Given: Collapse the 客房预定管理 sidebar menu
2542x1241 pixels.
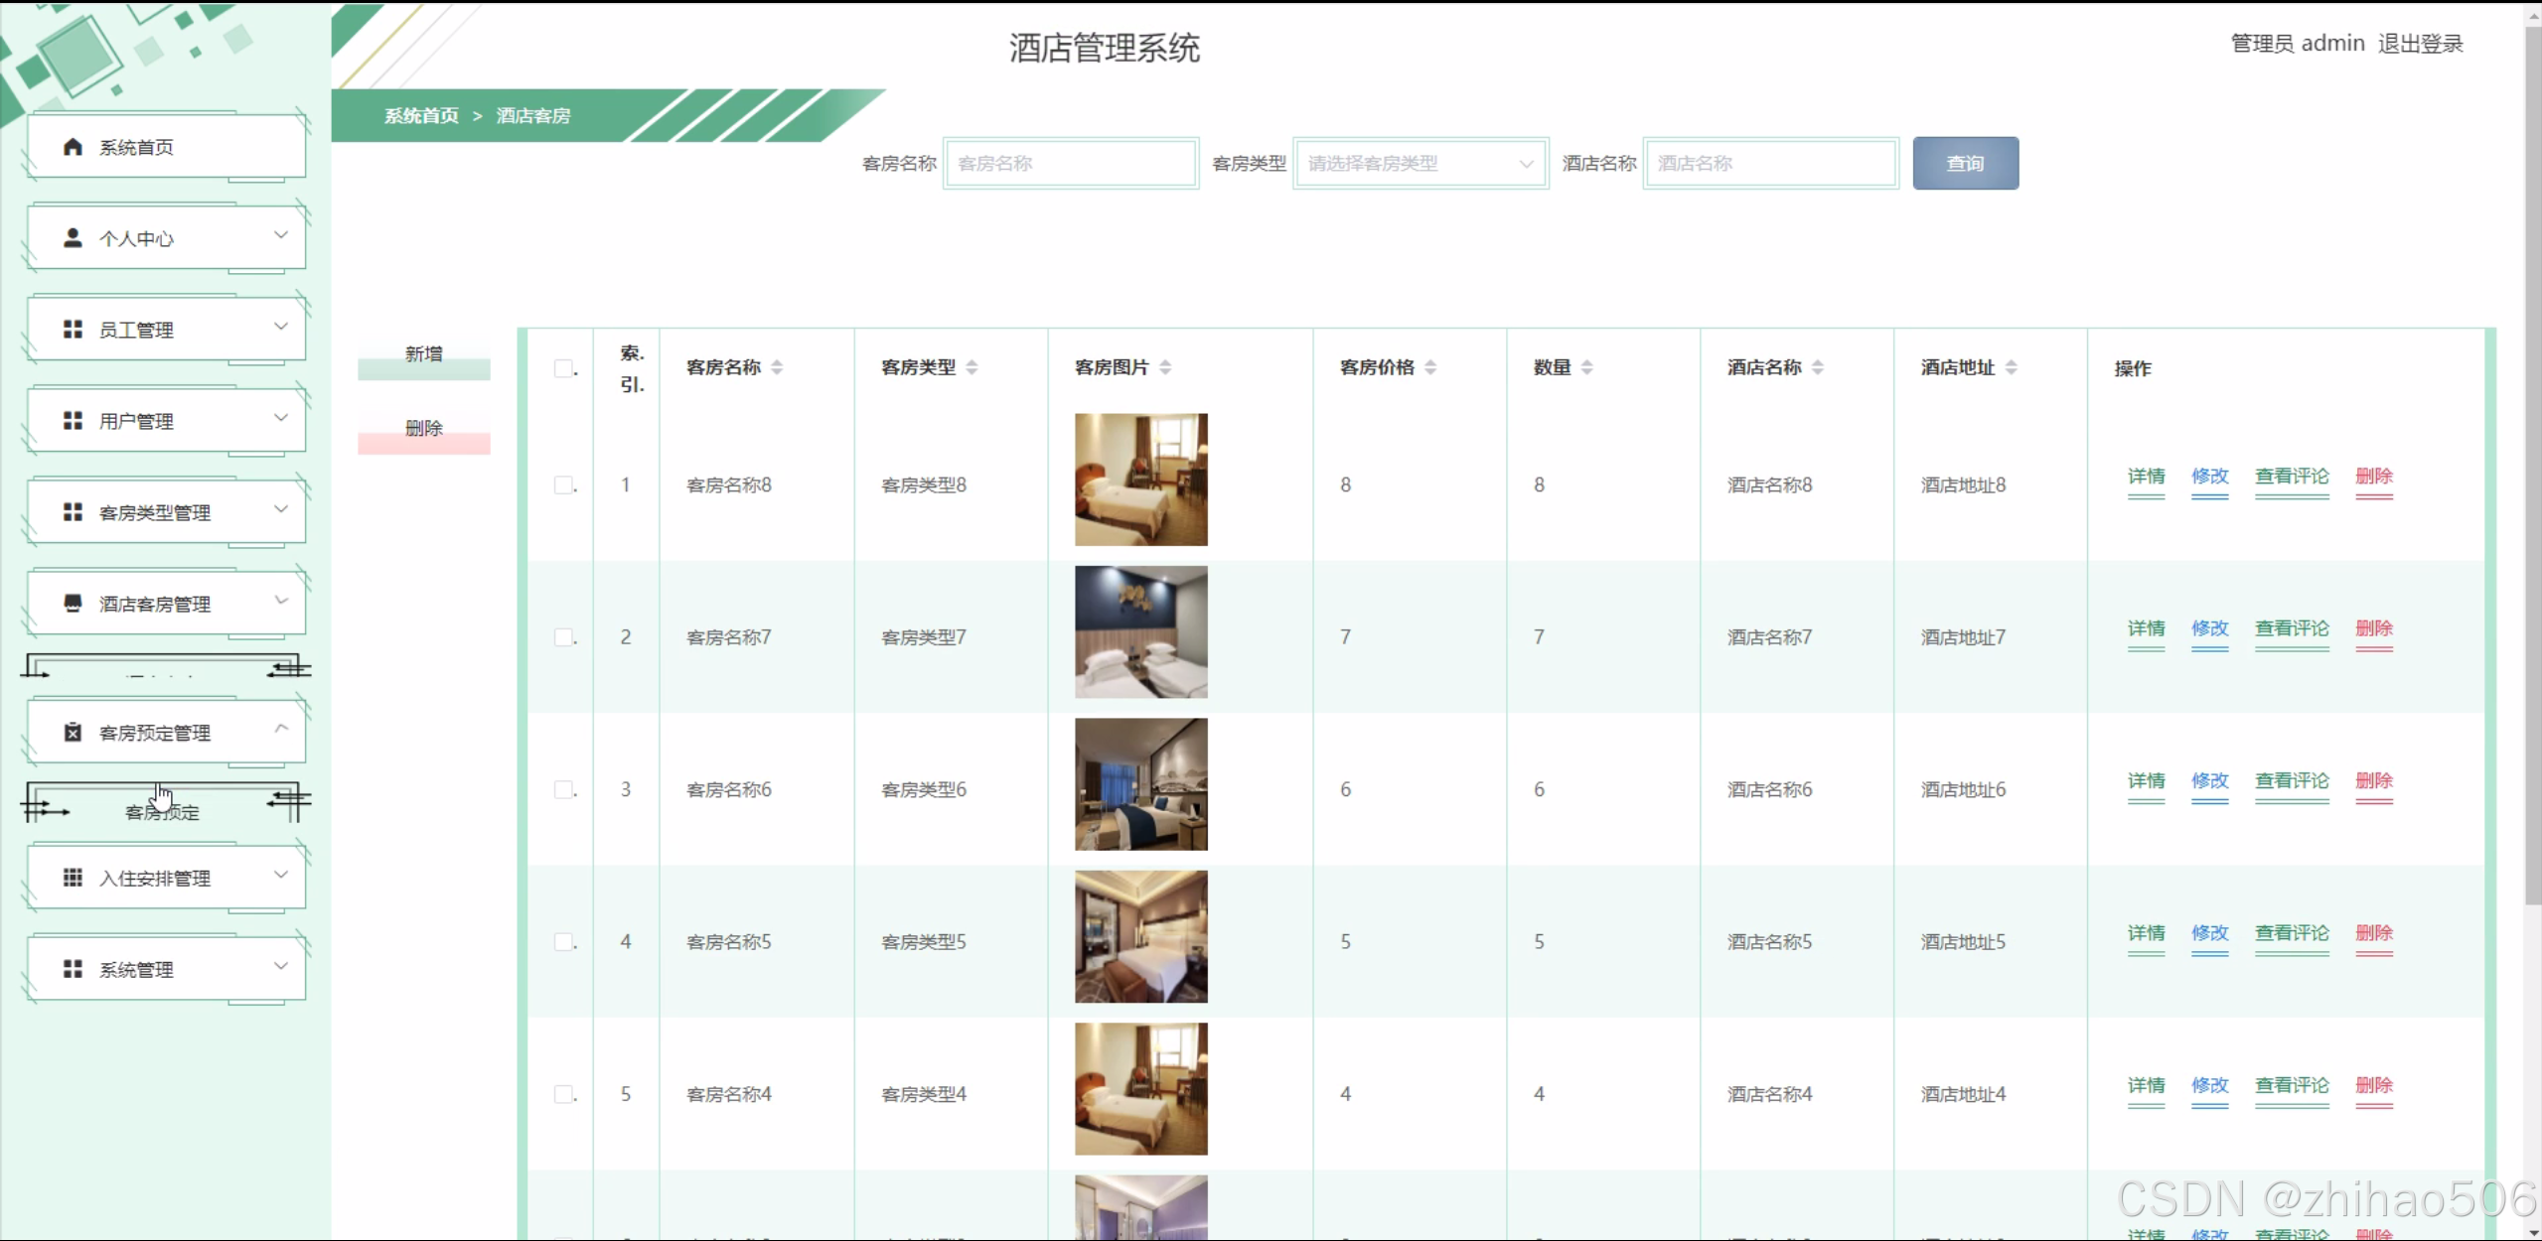Looking at the screenshot, I should point(166,733).
